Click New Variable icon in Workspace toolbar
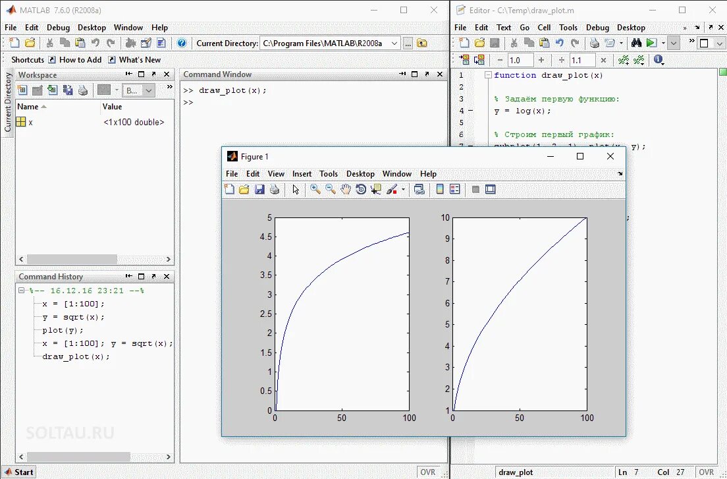727x479 pixels. click(22, 90)
